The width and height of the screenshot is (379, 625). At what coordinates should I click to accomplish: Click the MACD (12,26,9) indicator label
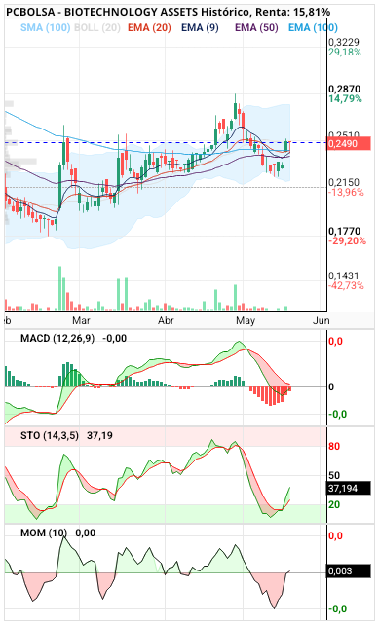57,339
